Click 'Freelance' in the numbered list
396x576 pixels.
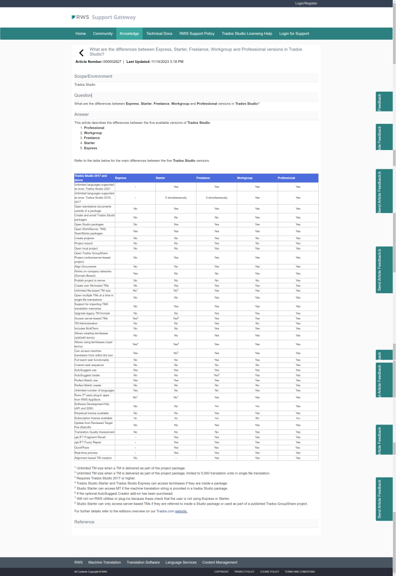point(92,138)
